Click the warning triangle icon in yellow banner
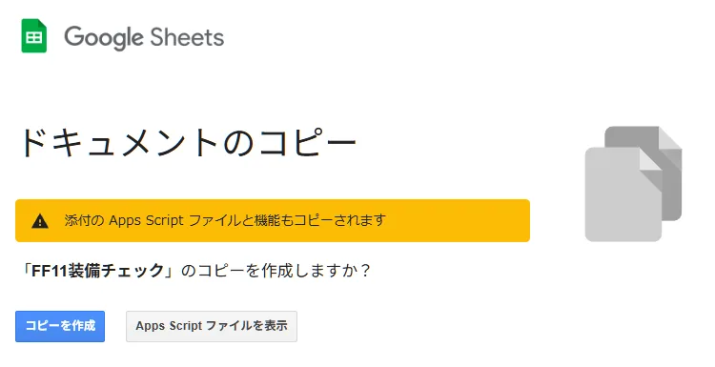The image size is (715, 367). [x=40, y=221]
